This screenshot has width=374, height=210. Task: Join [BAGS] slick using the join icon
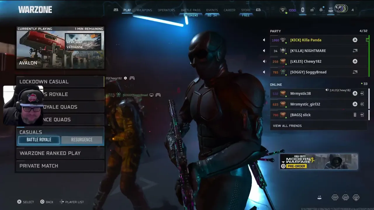point(362,115)
